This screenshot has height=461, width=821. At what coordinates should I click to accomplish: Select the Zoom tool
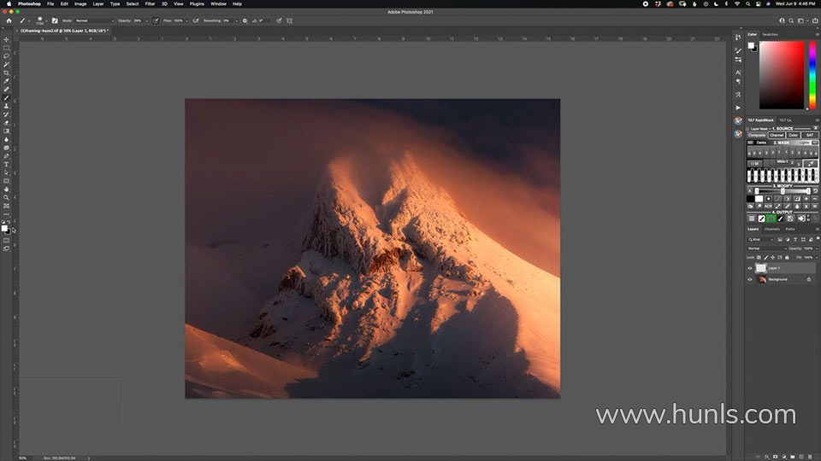pyautogui.click(x=6, y=197)
